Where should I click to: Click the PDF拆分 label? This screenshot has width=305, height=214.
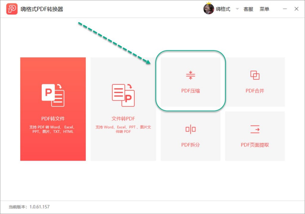[x=190, y=145]
